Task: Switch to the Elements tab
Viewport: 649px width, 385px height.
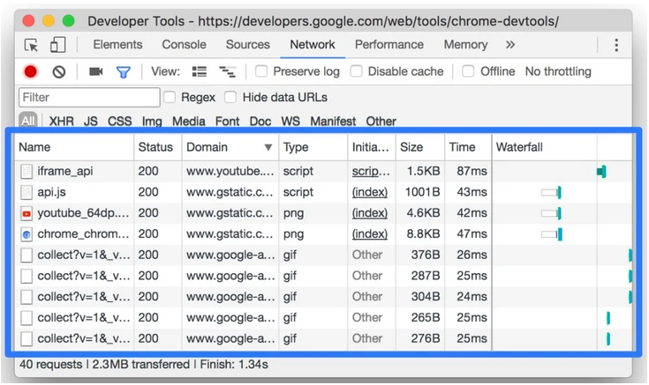Action: pyautogui.click(x=117, y=45)
